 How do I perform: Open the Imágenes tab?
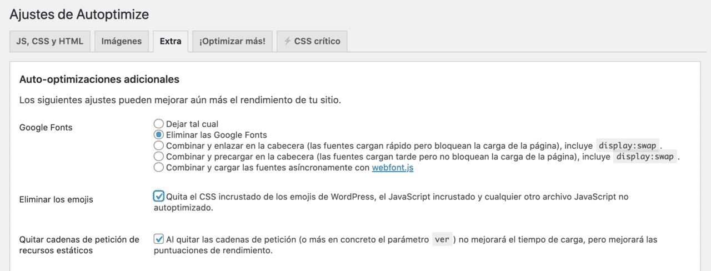pyautogui.click(x=121, y=41)
